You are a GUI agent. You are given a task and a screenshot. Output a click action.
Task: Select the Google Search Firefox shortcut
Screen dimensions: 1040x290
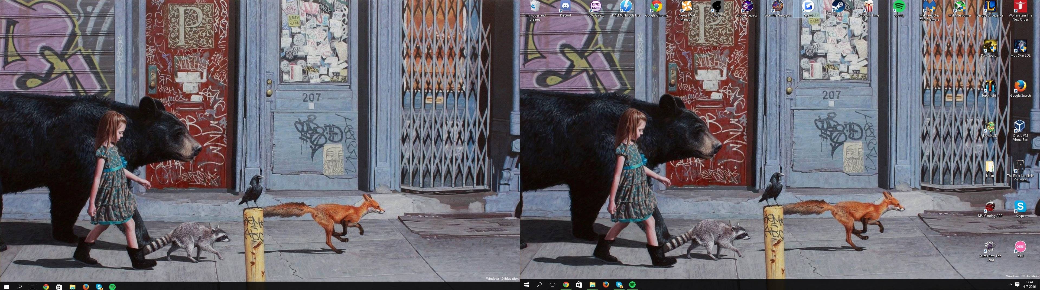click(x=1020, y=89)
